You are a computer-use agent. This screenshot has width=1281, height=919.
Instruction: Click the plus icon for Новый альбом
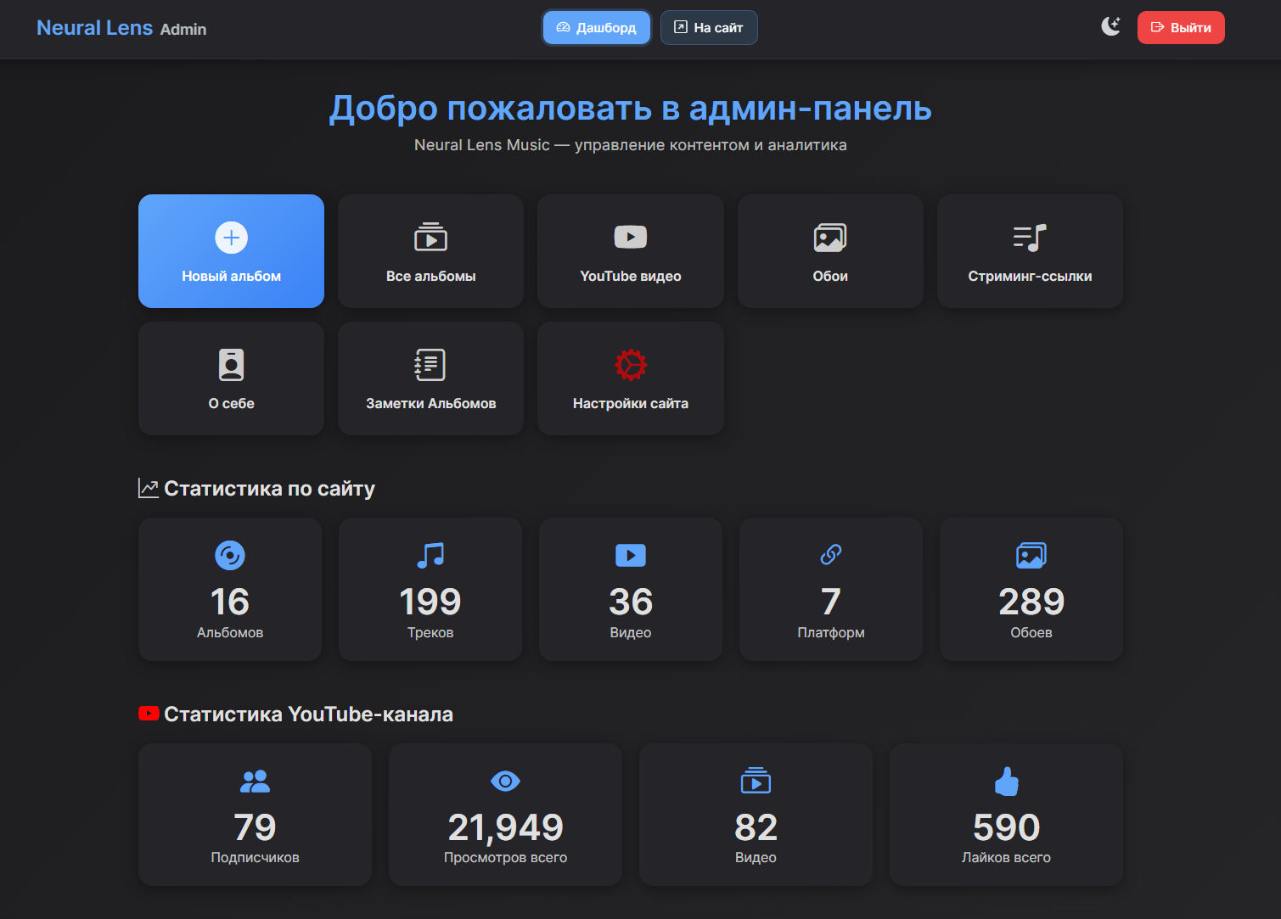(231, 238)
